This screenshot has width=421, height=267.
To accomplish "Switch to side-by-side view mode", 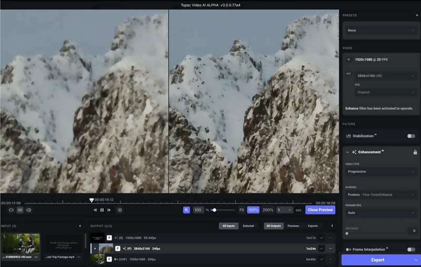I will [20, 210].
